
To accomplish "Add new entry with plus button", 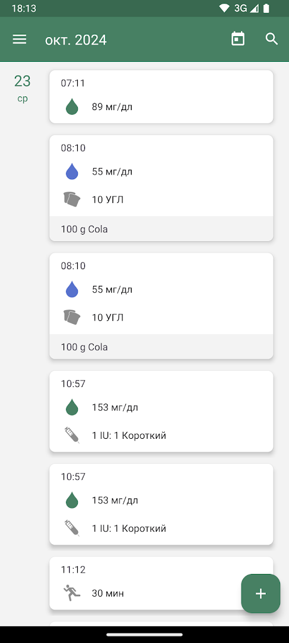I will (261, 594).
